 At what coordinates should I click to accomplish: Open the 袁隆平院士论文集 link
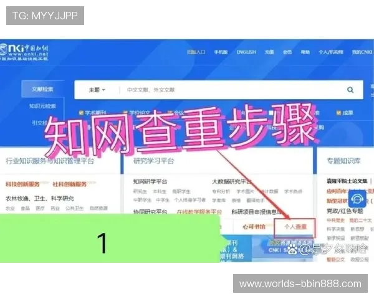click(347, 181)
